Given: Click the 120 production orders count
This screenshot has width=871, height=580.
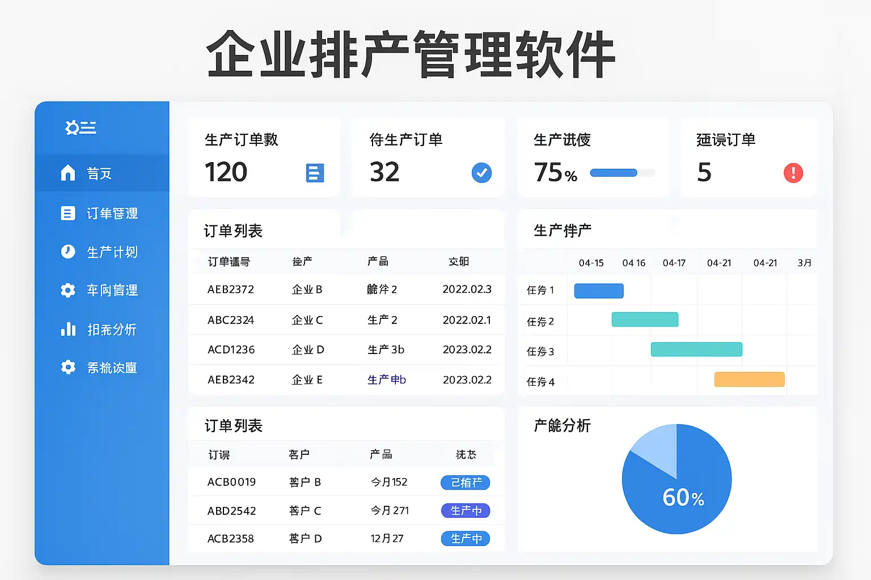Looking at the screenshot, I should (226, 172).
